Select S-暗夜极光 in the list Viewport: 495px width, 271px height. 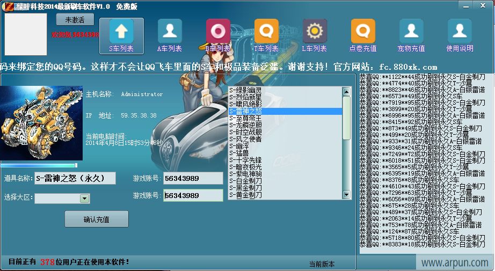286,167
